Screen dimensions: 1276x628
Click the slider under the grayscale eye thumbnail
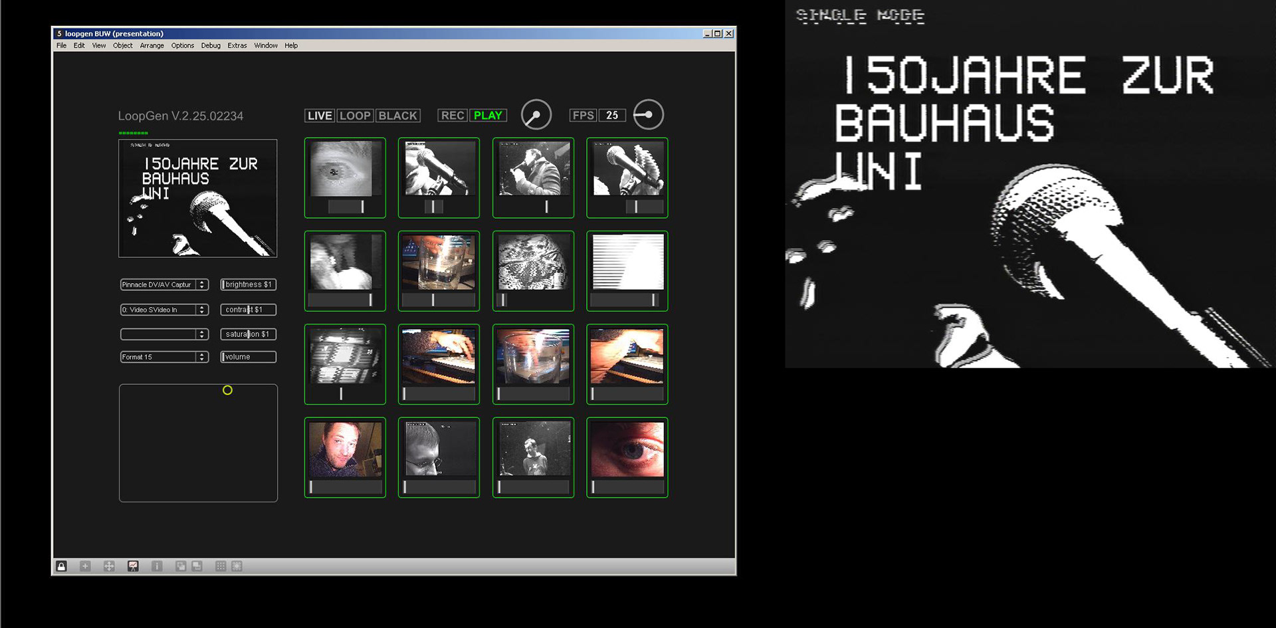click(345, 207)
